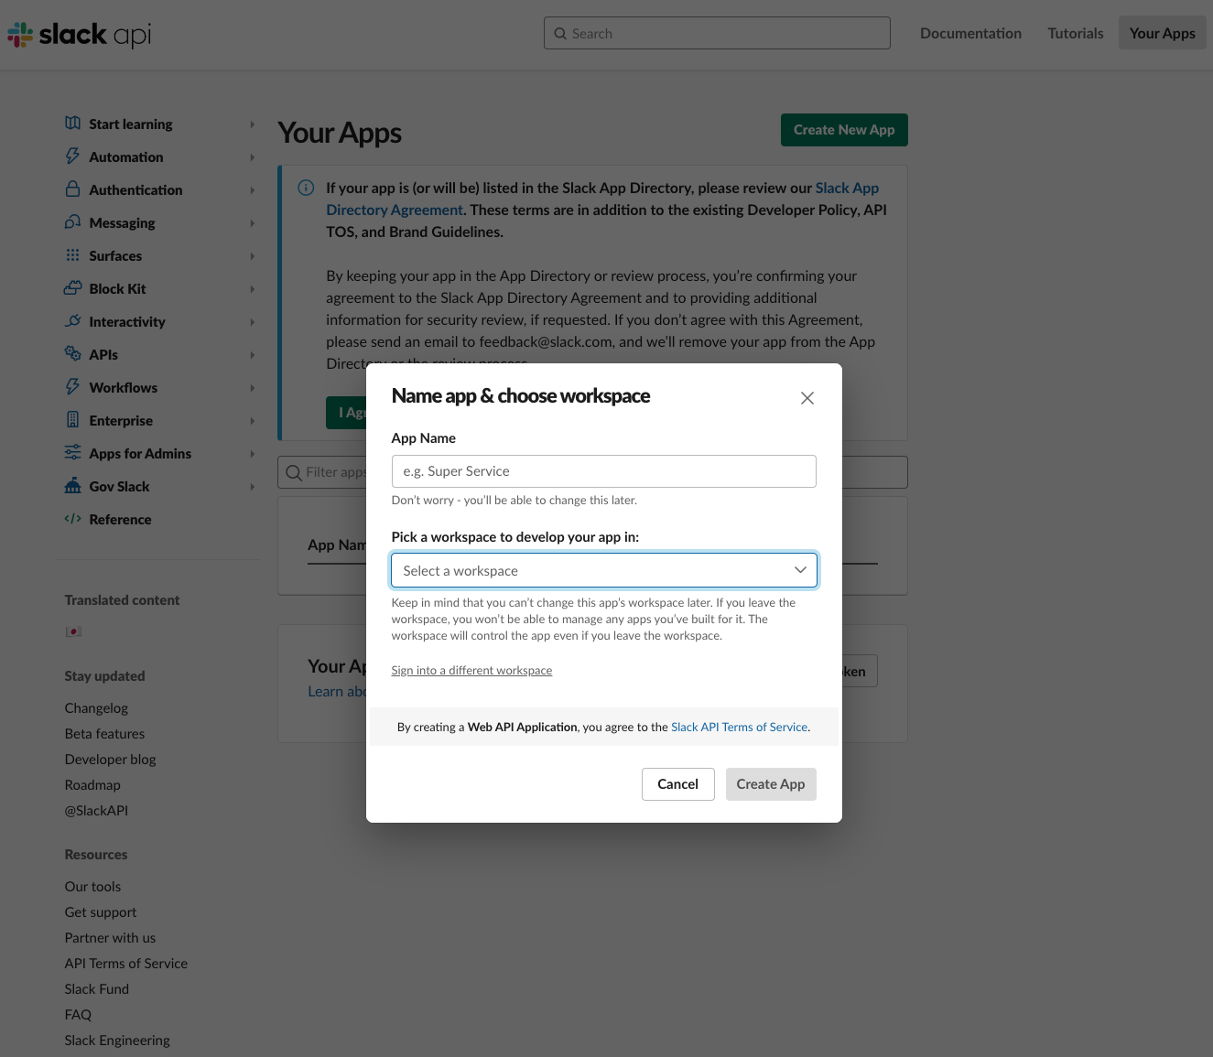Expand the Start learning section
The image size is (1213, 1057).
pos(252,124)
